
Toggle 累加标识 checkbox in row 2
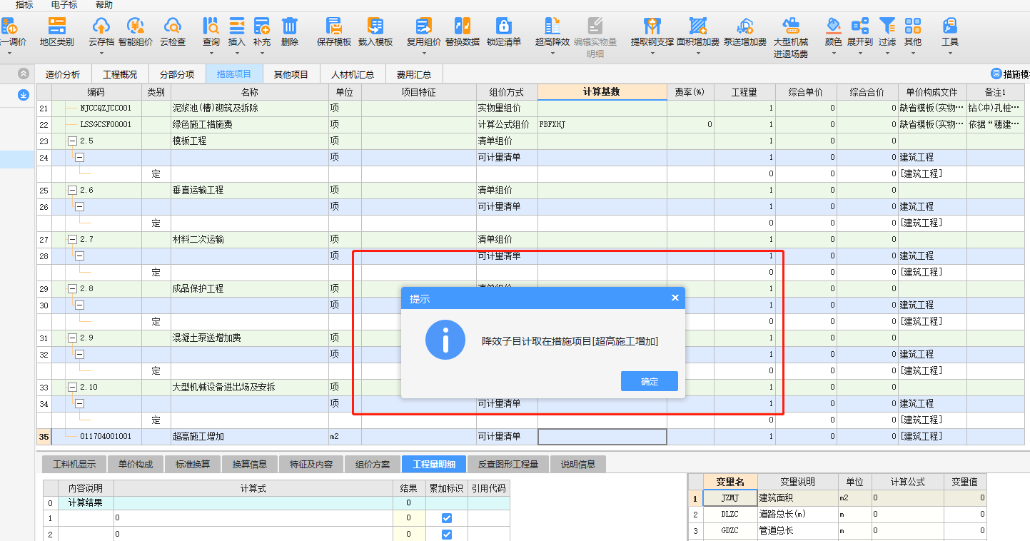[x=447, y=535]
